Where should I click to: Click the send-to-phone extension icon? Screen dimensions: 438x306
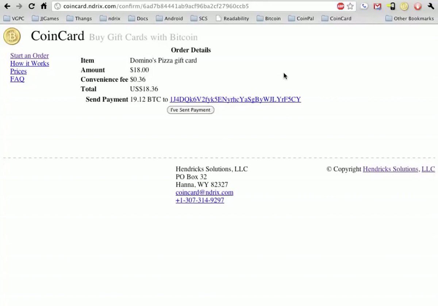pyautogui.click(x=391, y=6)
